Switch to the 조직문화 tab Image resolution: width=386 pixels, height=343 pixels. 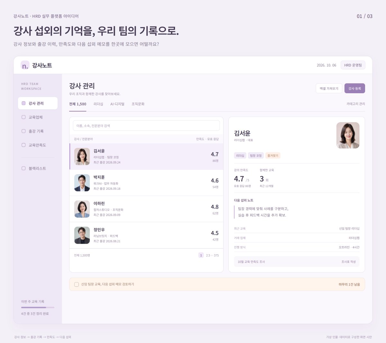pyautogui.click(x=138, y=104)
